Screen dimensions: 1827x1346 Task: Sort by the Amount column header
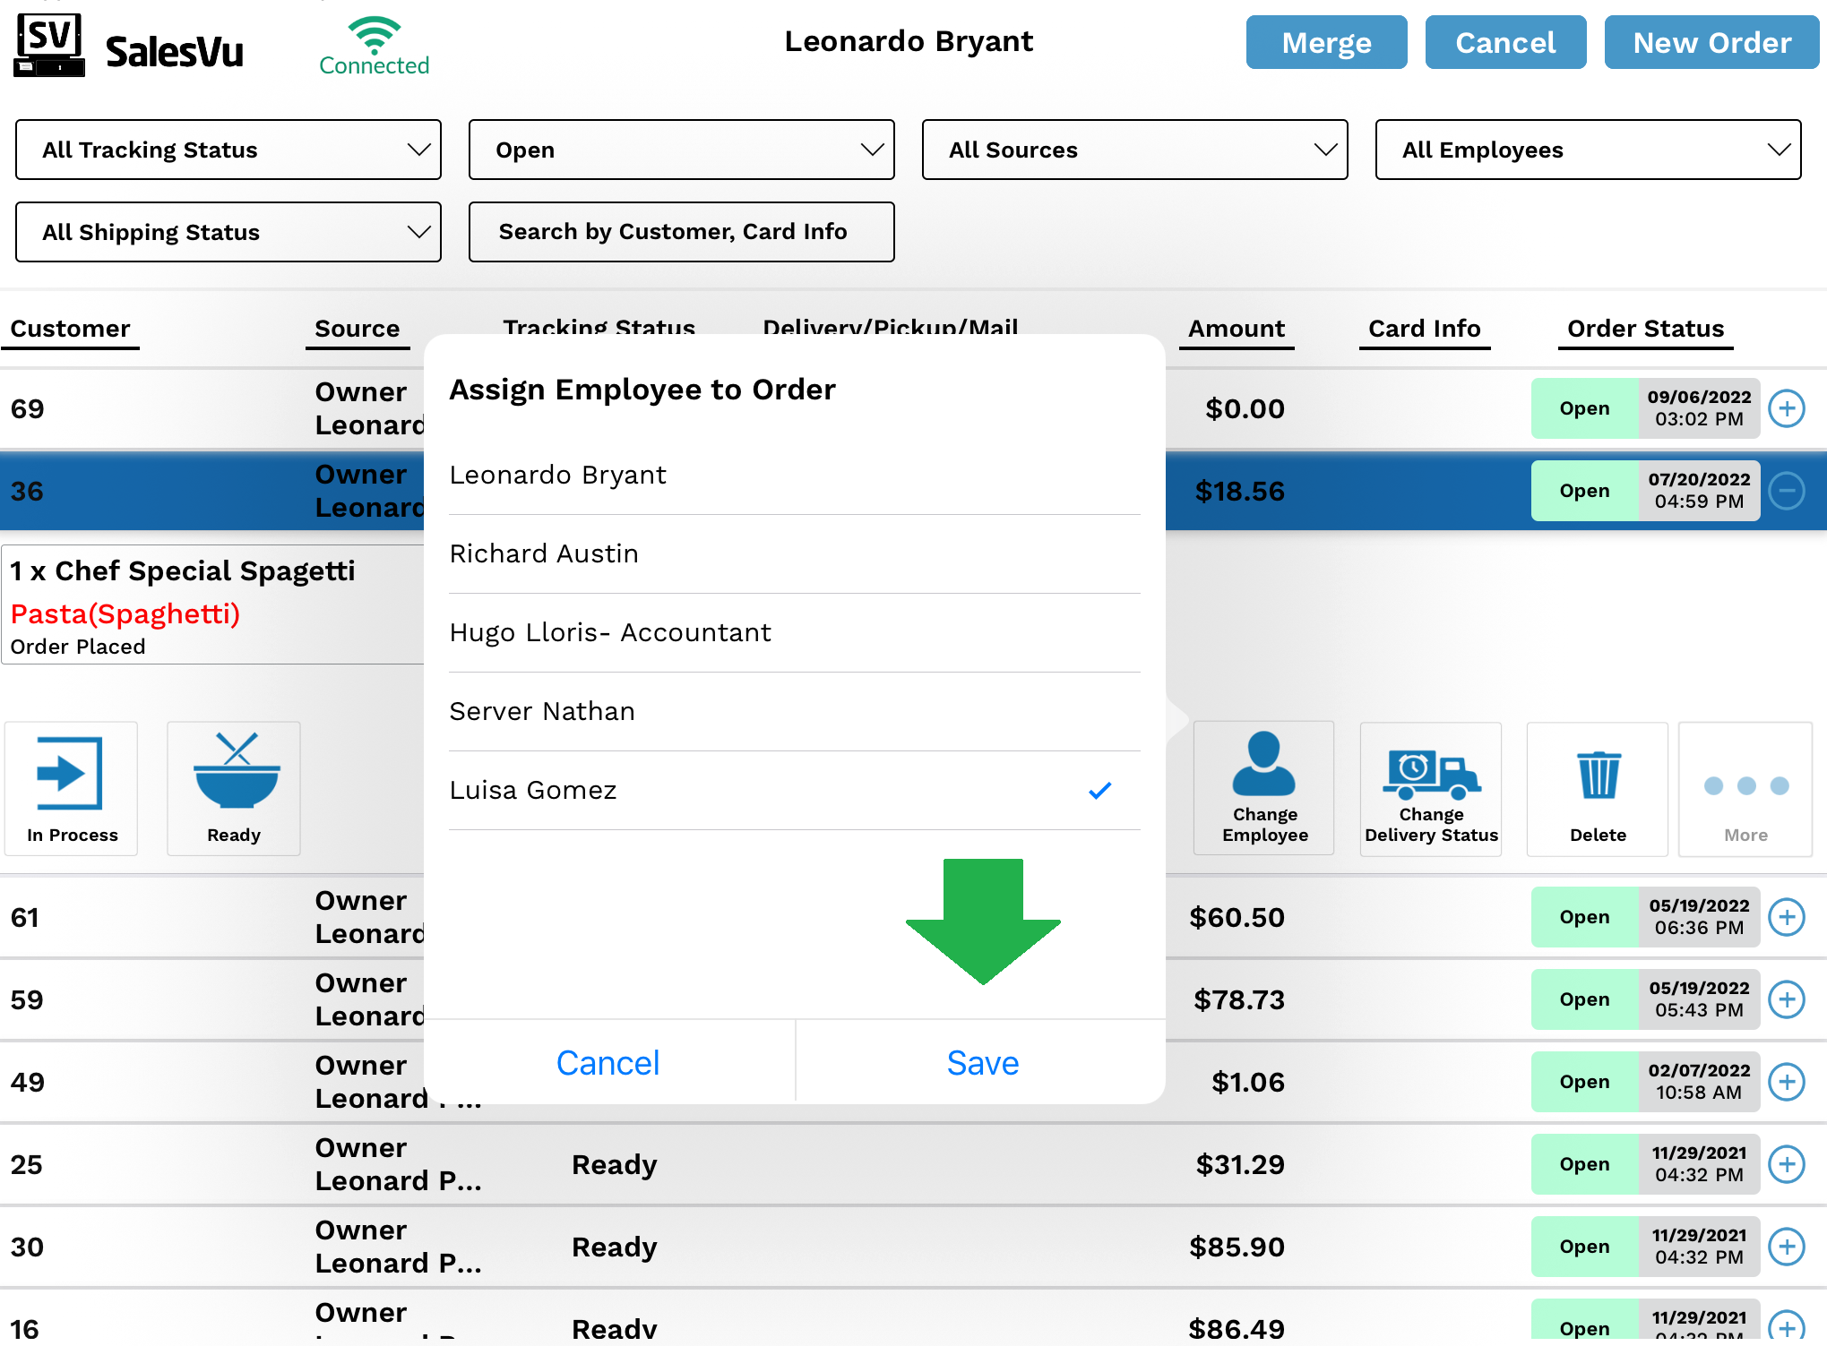pos(1236,329)
